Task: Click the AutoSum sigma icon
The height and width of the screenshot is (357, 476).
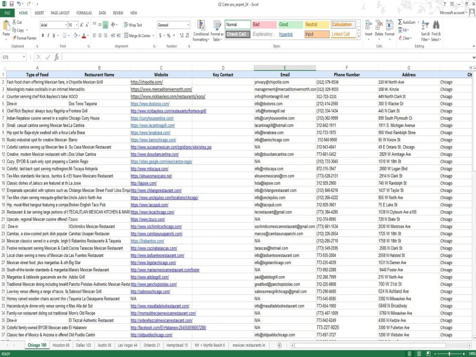Action: 400,22
